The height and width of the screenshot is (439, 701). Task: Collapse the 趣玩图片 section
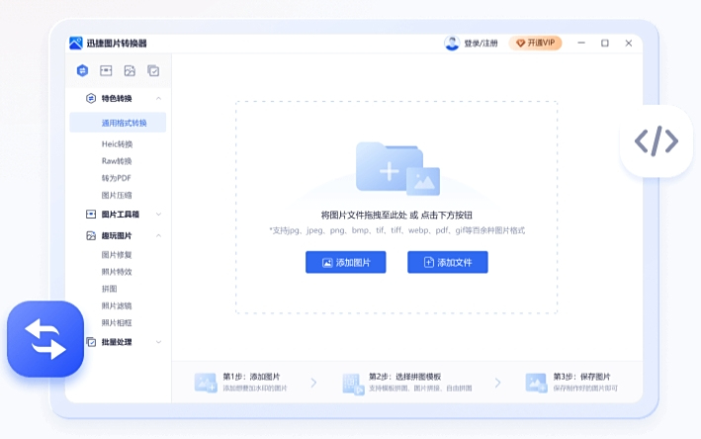(x=159, y=236)
